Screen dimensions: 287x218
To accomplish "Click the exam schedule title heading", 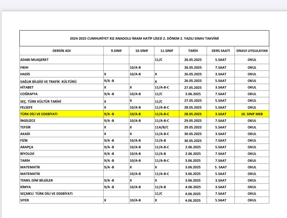I will 144,39.
